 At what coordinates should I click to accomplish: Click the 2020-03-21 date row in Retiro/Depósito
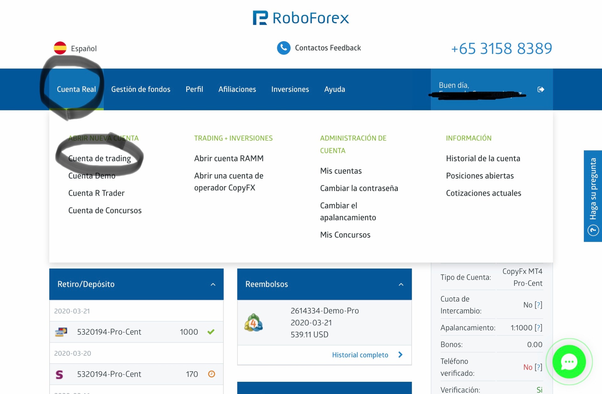[136, 311]
